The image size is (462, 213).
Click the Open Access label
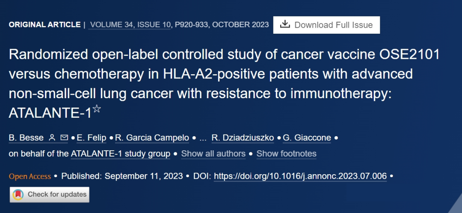[x=30, y=177]
